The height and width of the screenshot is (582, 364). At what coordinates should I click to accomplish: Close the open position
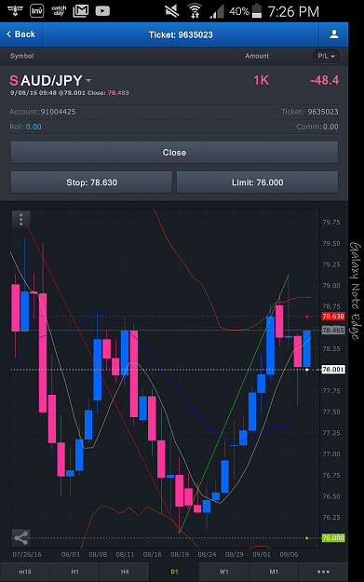174,152
